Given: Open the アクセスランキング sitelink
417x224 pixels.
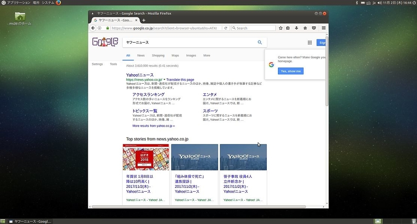Looking at the screenshot, I should pyautogui.click(x=148, y=95).
